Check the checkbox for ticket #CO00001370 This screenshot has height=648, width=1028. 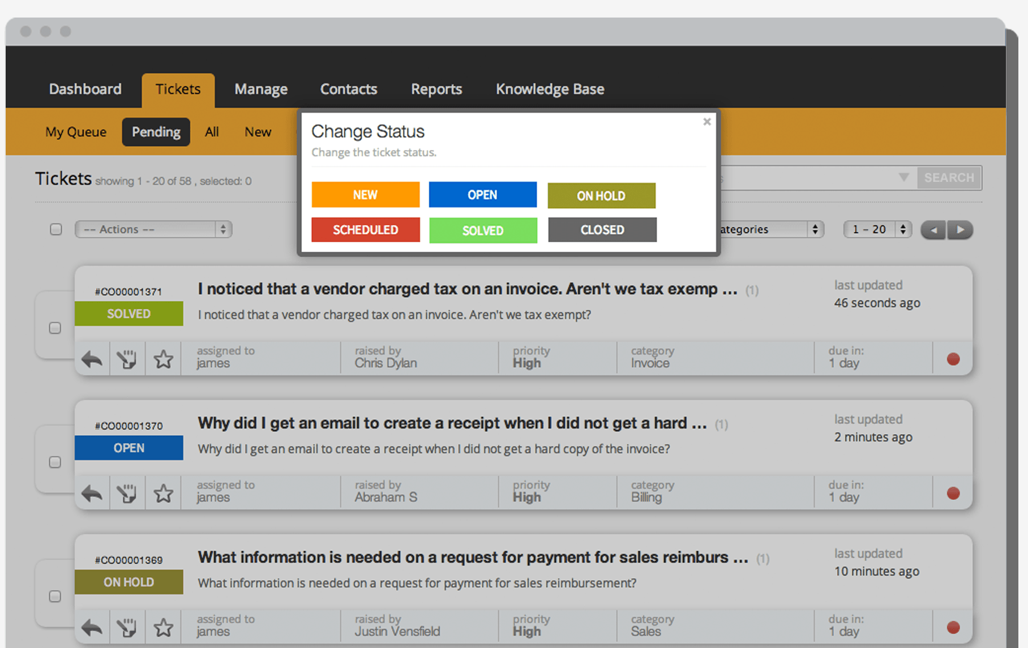pos(55,462)
